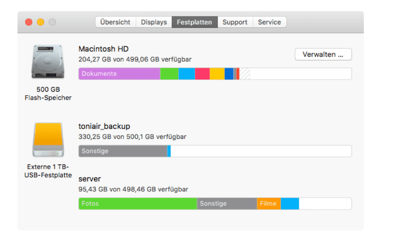Open the Displays tab

pos(154,22)
